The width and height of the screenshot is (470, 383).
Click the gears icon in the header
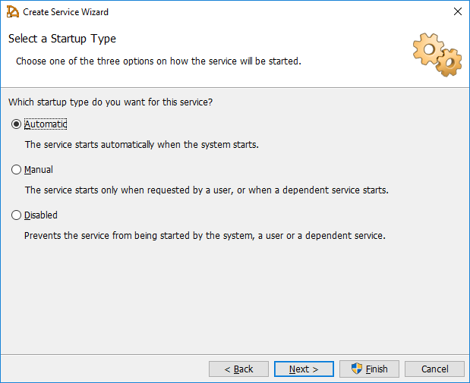pyautogui.click(x=437, y=54)
